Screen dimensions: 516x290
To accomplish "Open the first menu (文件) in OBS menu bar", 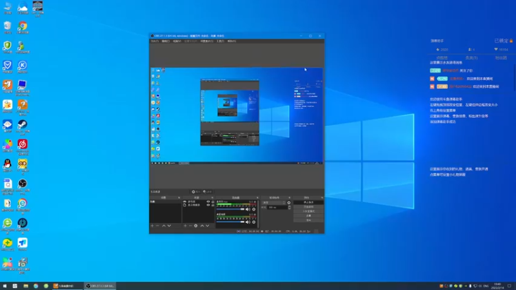I will click(x=155, y=41).
